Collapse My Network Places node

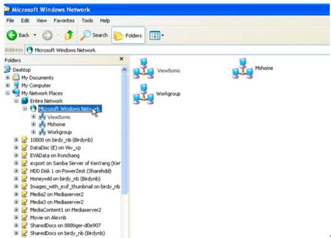coord(8,93)
